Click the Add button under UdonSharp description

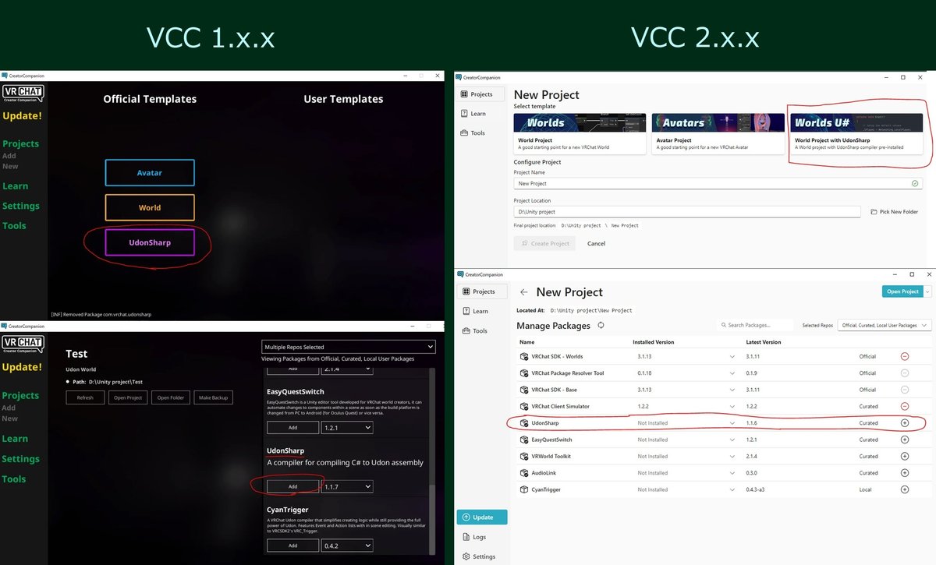click(x=293, y=486)
